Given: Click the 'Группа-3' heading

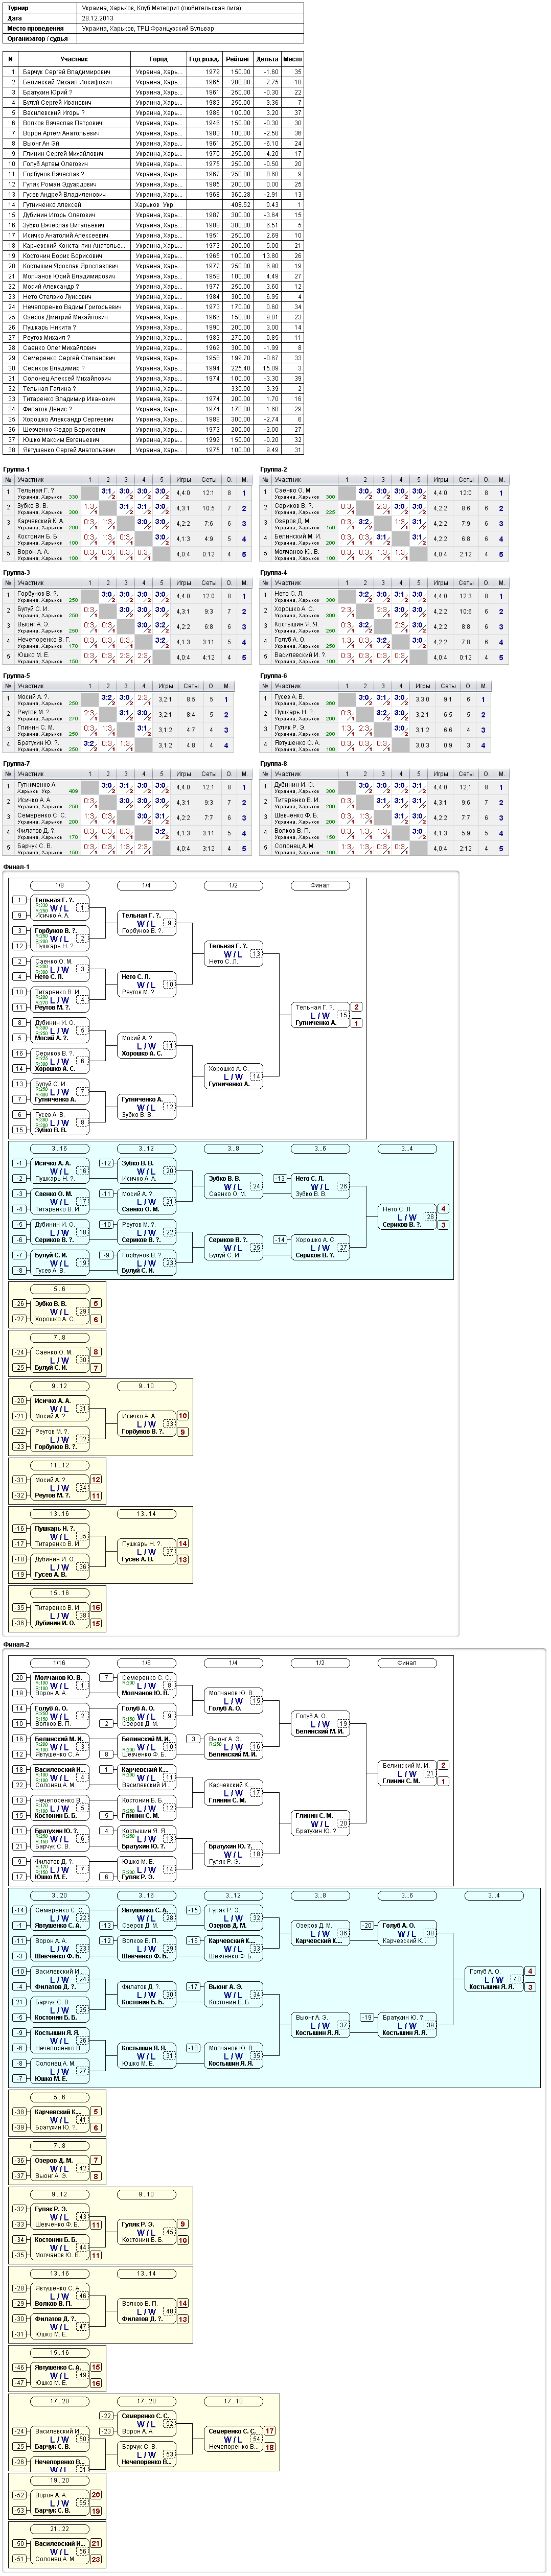Looking at the screenshot, I should pos(16,573).
